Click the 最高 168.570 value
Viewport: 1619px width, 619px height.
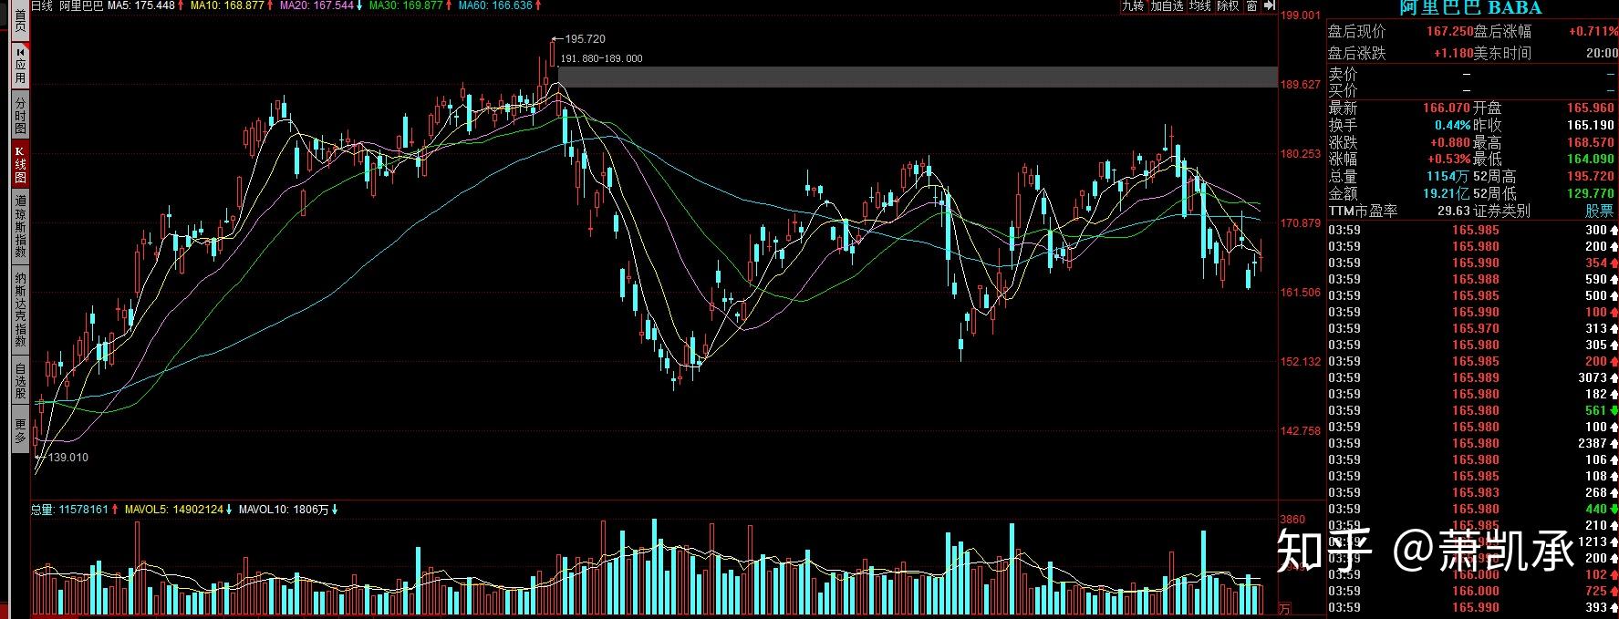click(x=1592, y=143)
